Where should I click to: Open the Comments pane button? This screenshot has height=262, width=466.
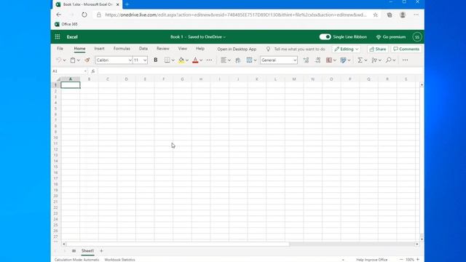[x=406, y=49]
